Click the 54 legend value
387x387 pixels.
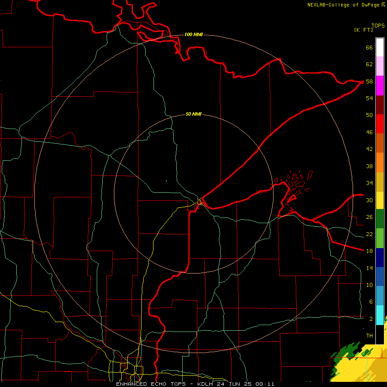369,98
